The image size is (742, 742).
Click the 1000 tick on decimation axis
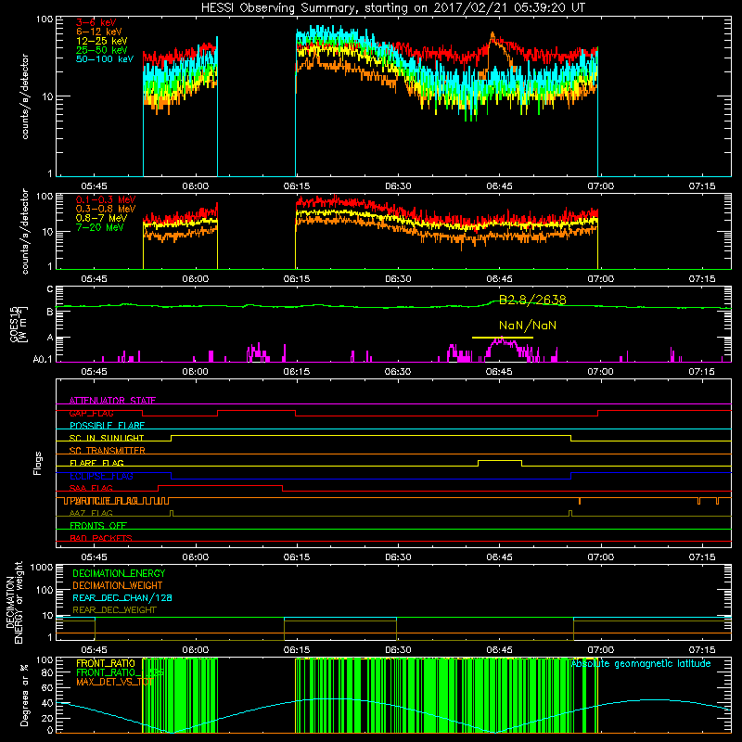point(41,567)
